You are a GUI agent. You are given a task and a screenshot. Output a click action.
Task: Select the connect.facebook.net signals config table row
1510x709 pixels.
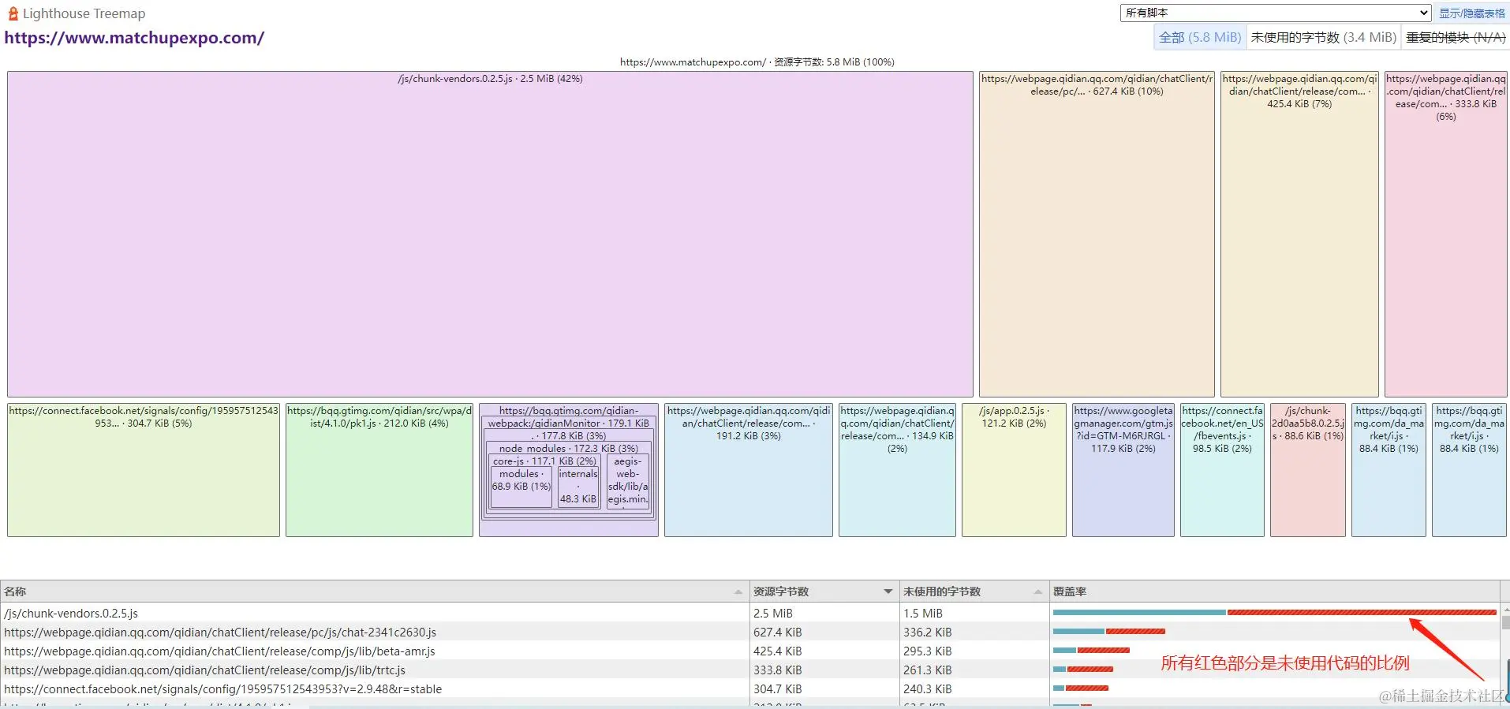(749, 688)
